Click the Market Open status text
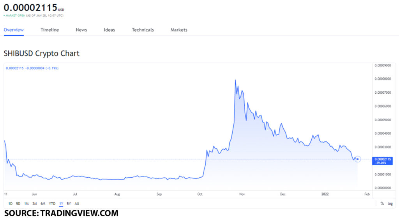 tap(14, 16)
